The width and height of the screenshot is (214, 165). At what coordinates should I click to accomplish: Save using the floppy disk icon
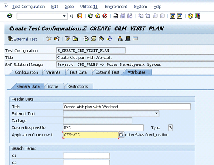click(80, 16)
